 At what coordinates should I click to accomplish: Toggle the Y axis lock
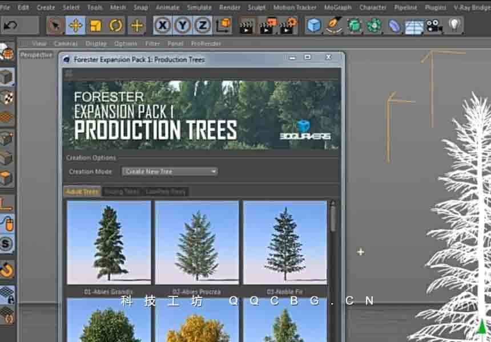183,25
